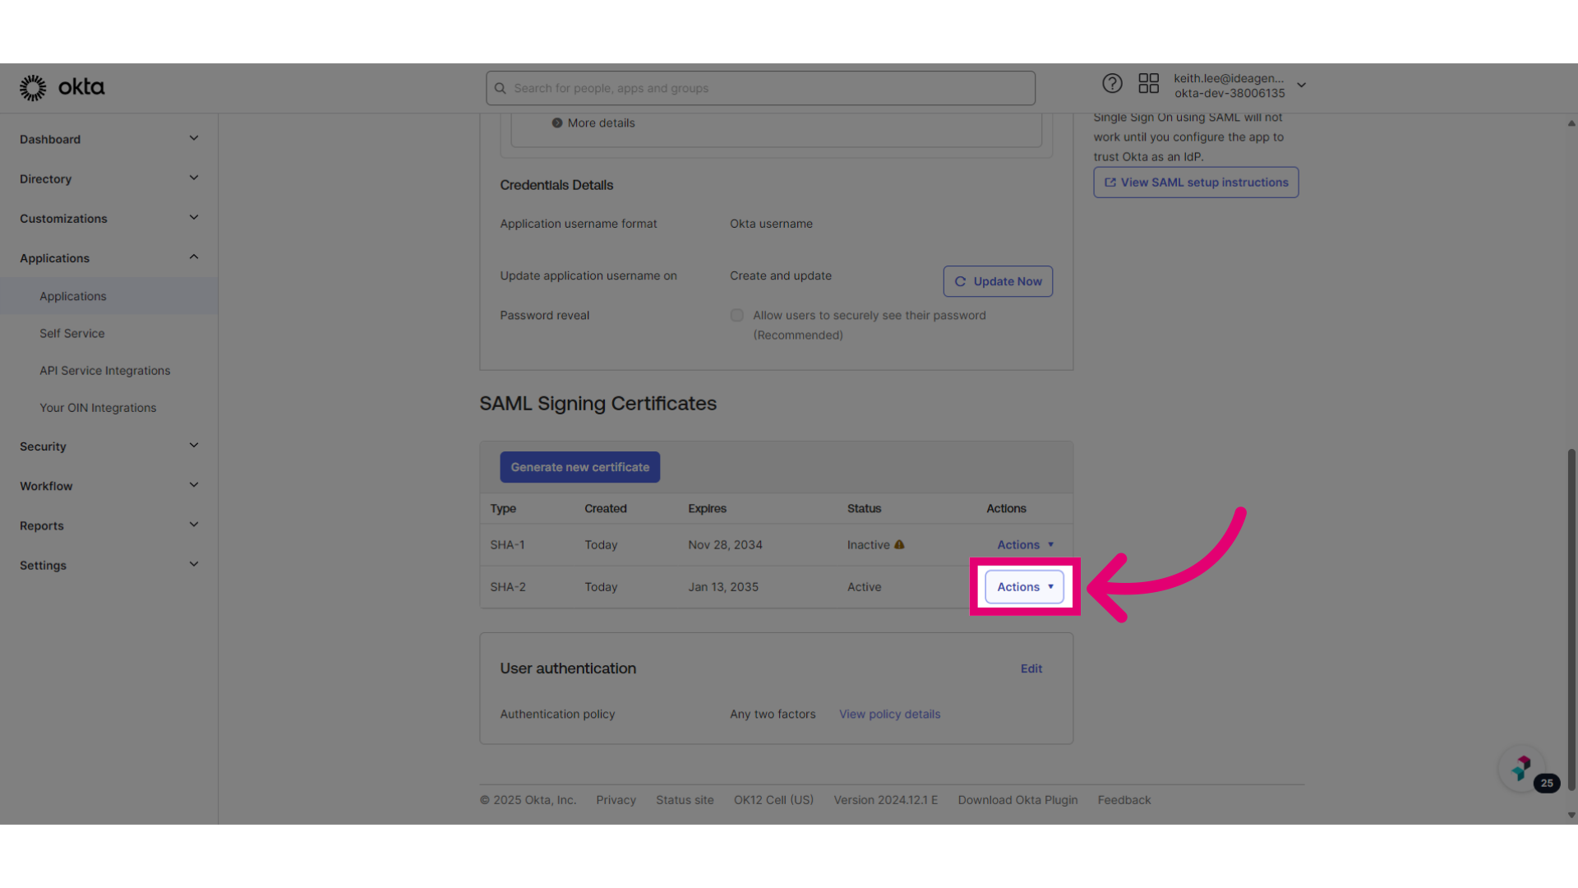Focus the search people, apps and groups field
This screenshot has width=1578, height=888.
[x=760, y=88]
